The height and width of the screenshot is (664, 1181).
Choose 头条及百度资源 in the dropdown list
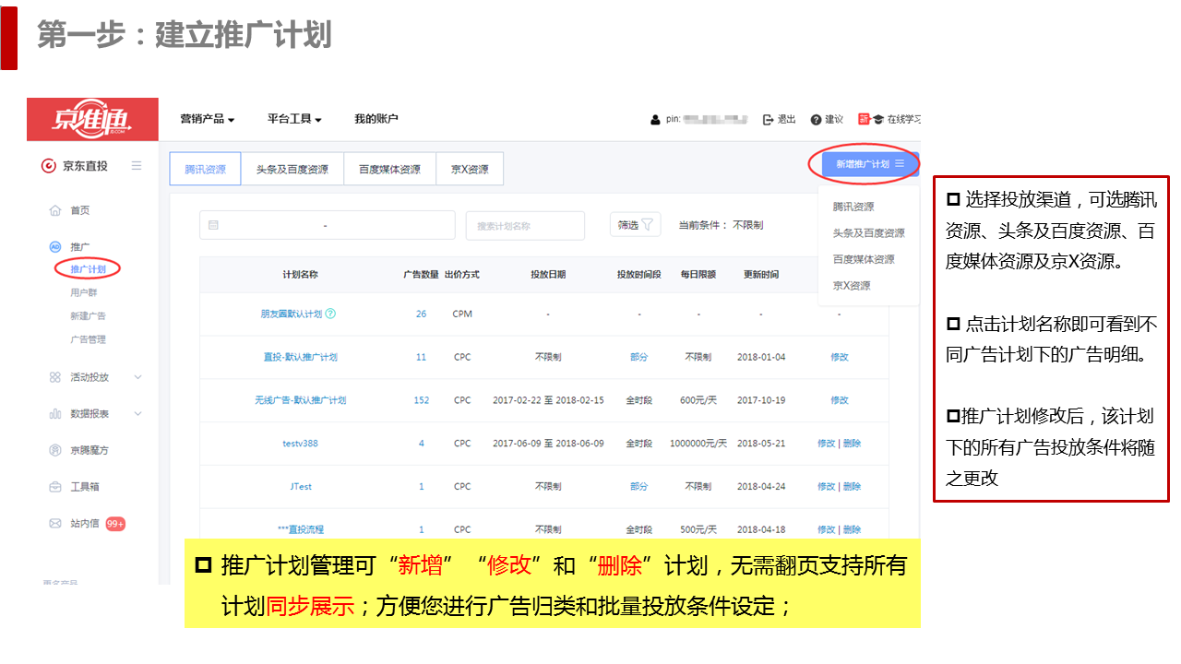(x=868, y=233)
